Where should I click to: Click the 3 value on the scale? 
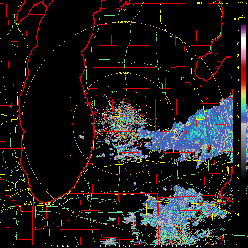pos(238,80)
